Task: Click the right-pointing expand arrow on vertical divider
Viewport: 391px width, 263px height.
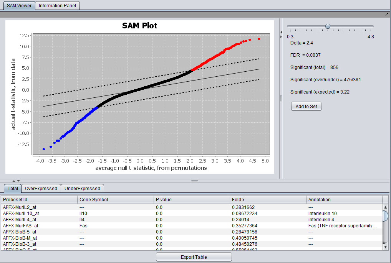Action: click(281, 37)
